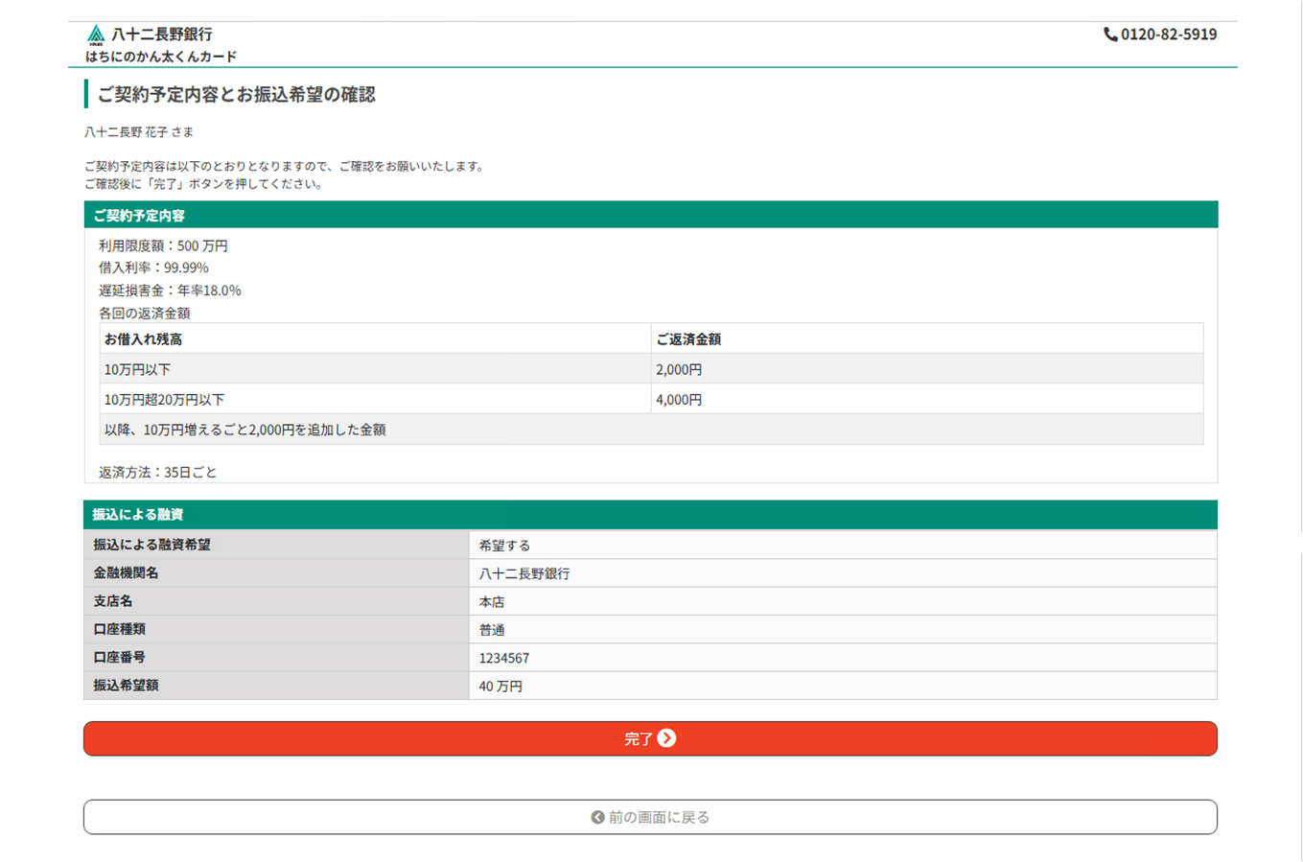Click the はちにのかん太くんカード title text
The height and width of the screenshot is (862, 1303).
coord(161,57)
